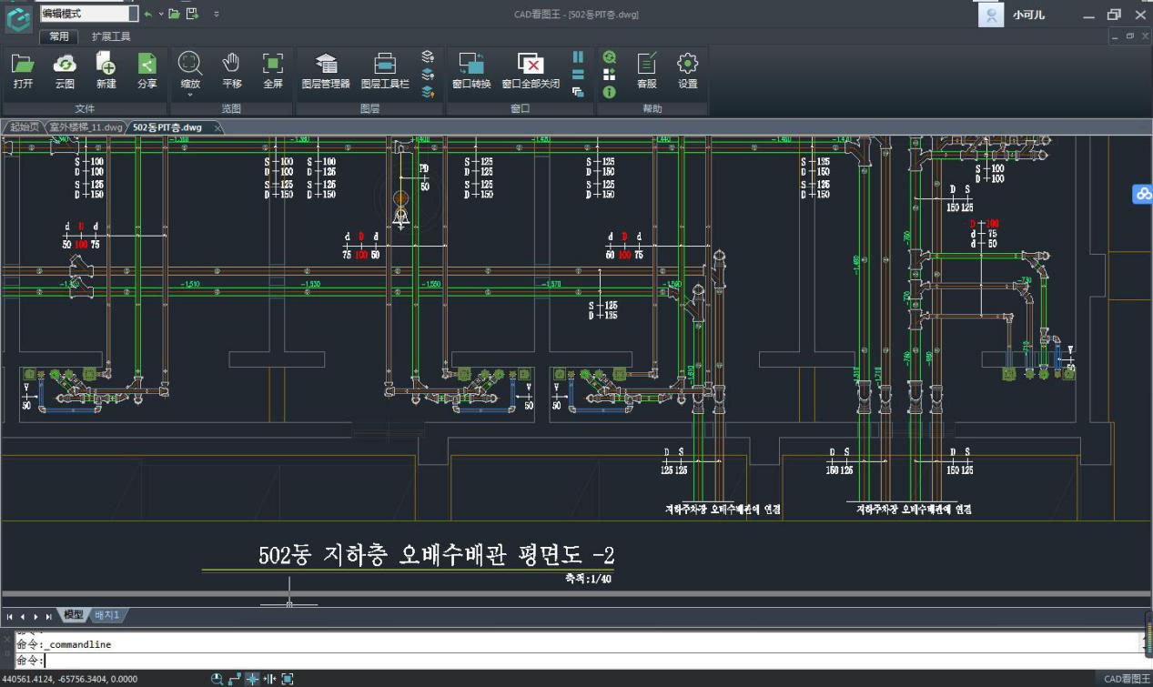Open the 云图 cloud drawings tool
This screenshot has width=1153, height=687.
(65, 70)
